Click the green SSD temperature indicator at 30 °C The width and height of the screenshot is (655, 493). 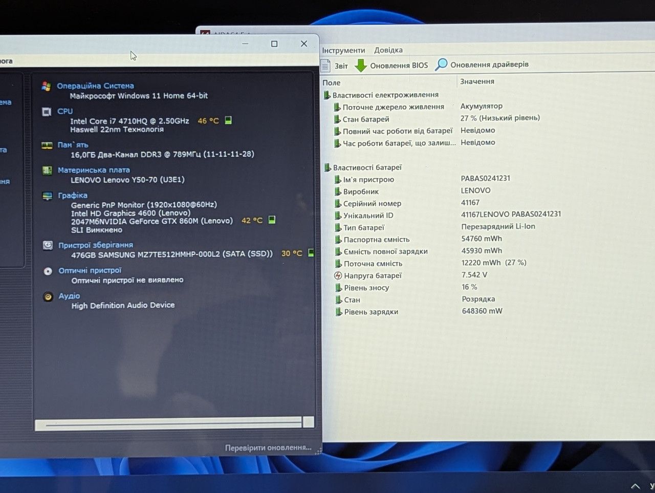click(311, 252)
